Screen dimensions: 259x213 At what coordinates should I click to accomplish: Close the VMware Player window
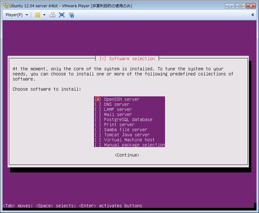(251, 6)
